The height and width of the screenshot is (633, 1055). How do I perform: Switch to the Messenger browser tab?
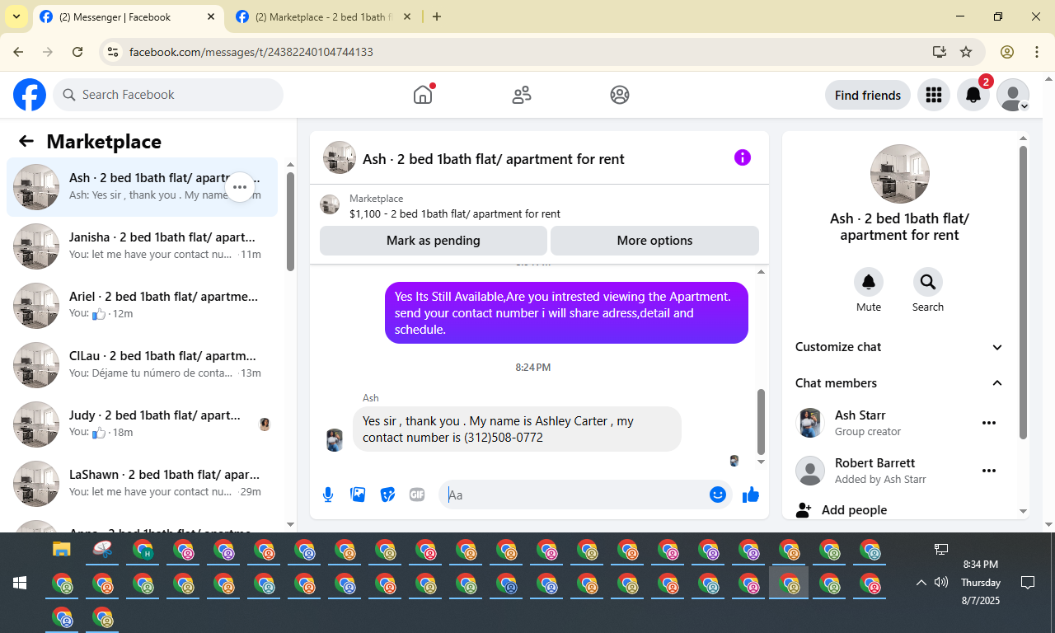(126, 17)
